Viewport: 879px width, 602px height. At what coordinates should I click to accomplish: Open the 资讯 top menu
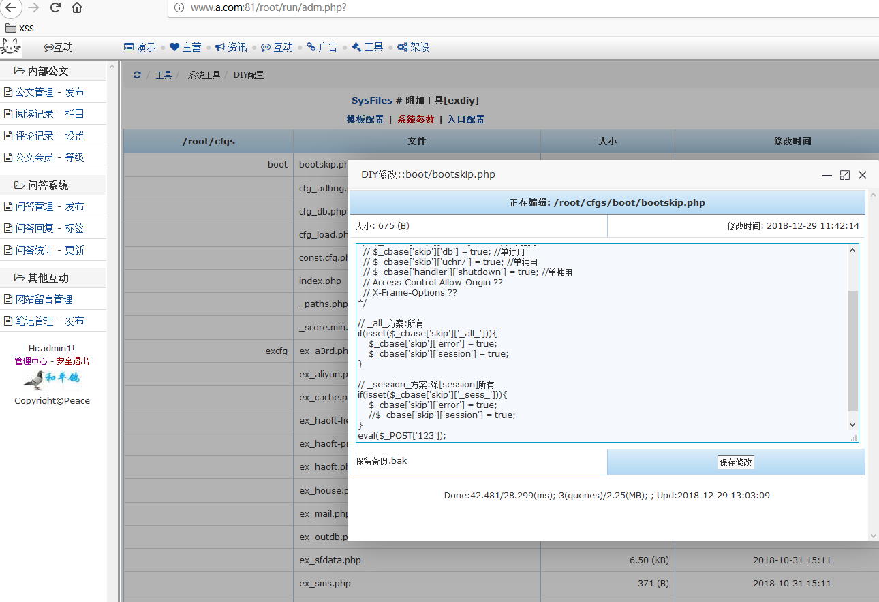(x=231, y=47)
